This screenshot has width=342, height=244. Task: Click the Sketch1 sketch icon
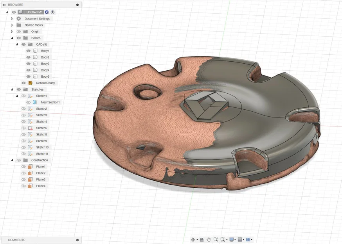click(x=30, y=96)
